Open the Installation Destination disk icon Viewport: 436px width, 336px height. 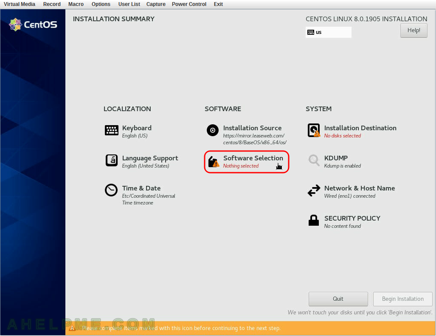[314, 130]
